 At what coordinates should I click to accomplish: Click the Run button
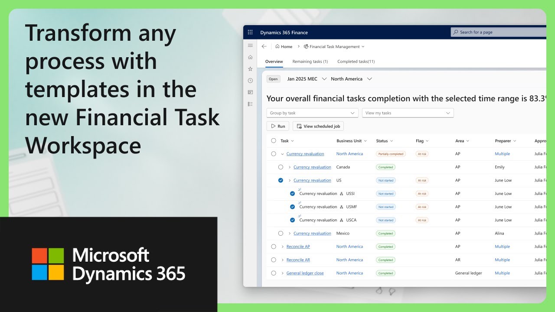click(x=277, y=126)
